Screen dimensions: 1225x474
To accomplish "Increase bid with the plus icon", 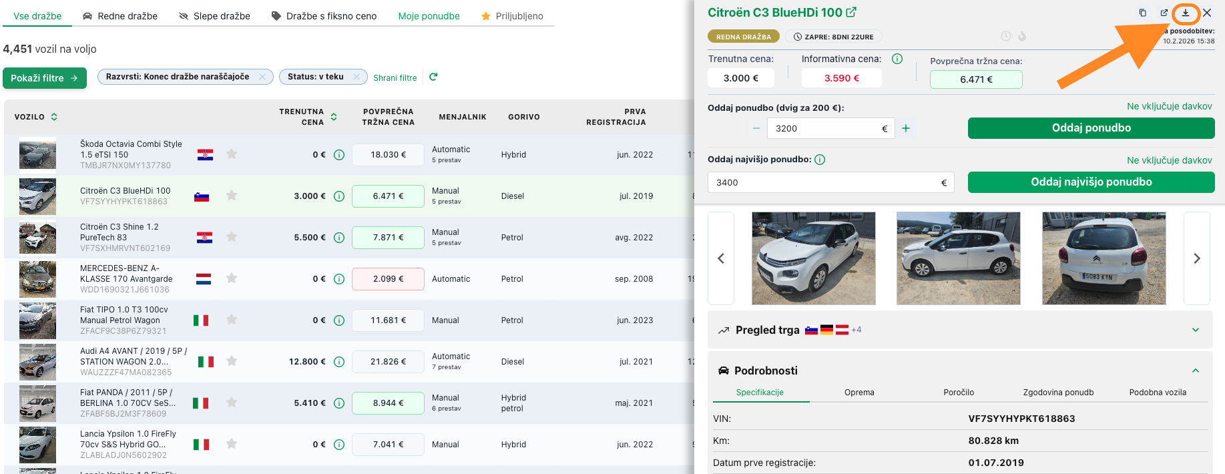I will tap(906, 128).
